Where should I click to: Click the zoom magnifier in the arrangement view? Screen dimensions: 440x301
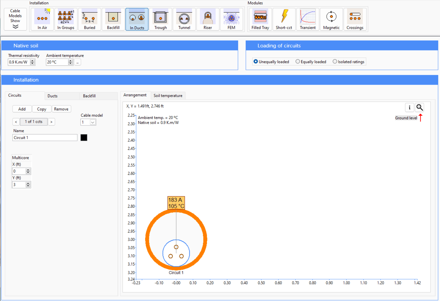(419, 107)
